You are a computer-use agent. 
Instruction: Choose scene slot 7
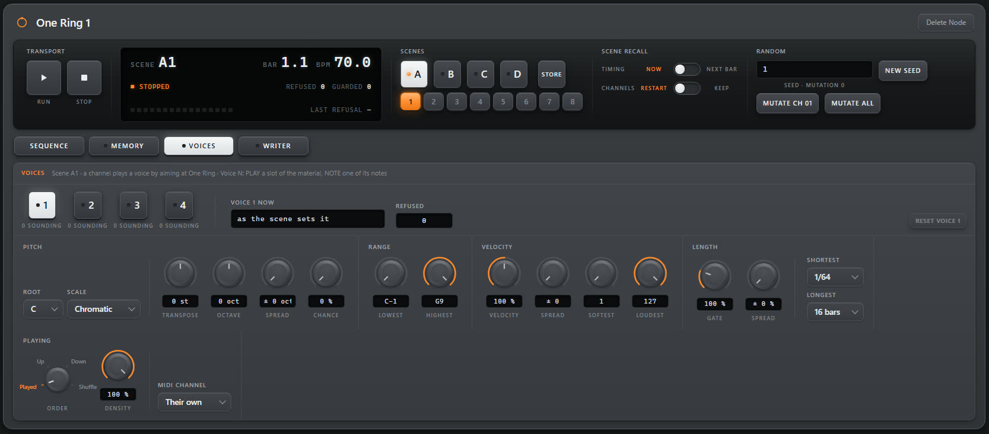[549, 101]
